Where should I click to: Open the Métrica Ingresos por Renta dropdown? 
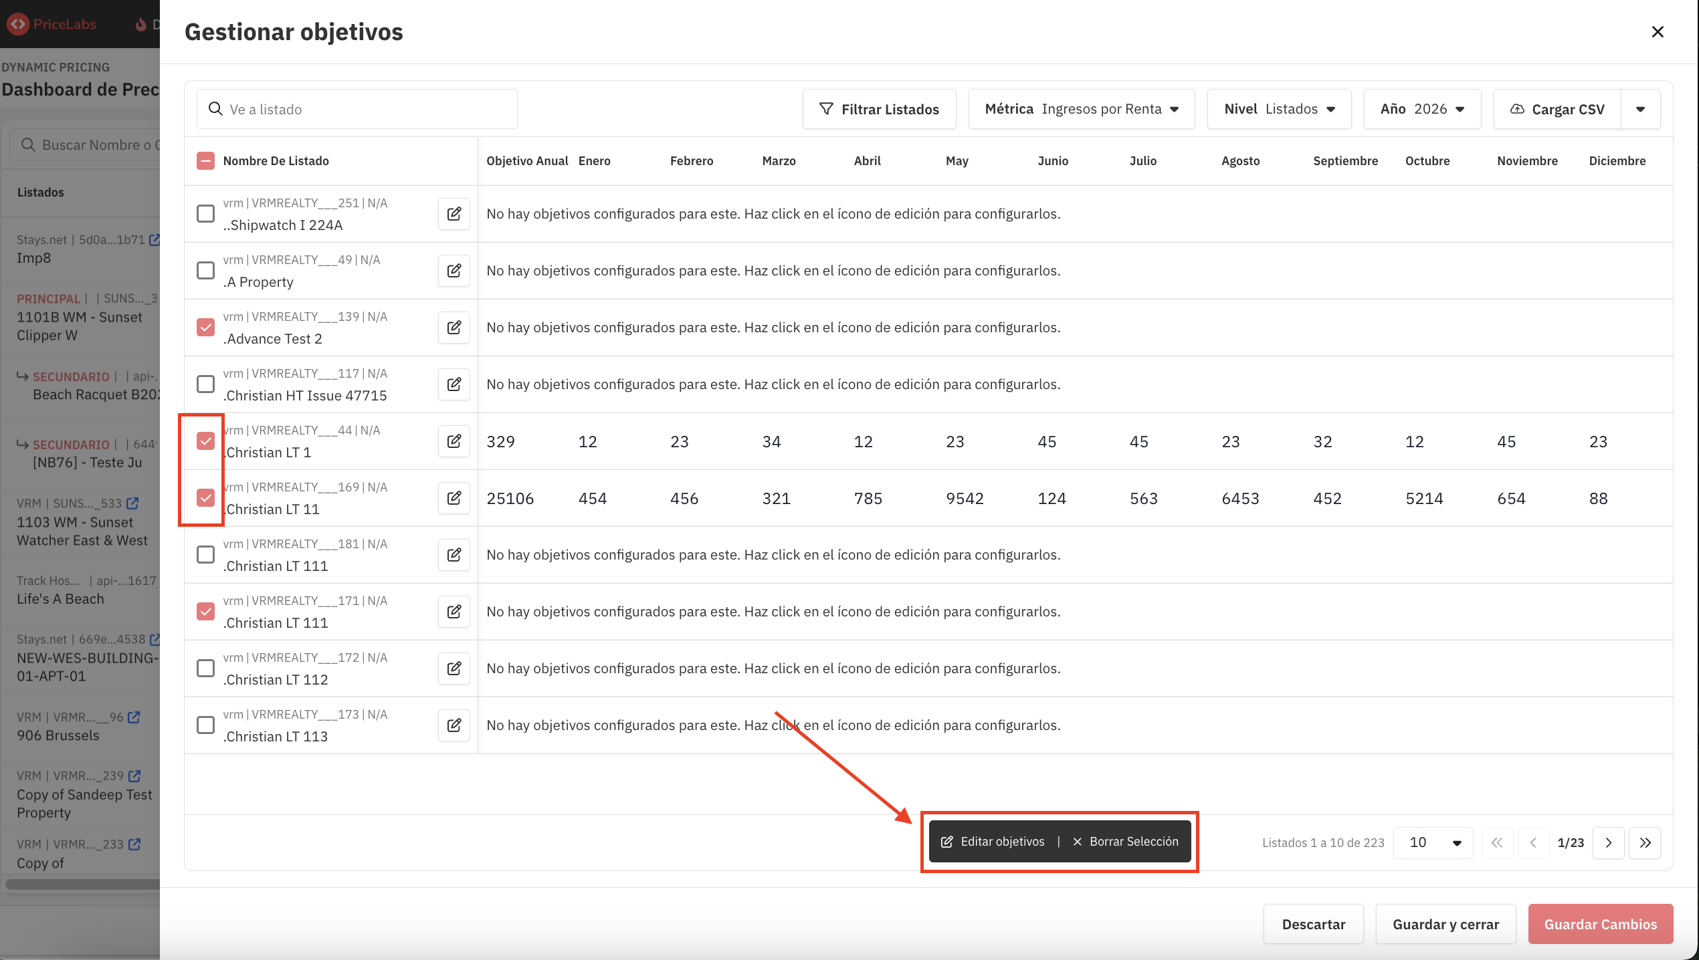coord(1082,109)
